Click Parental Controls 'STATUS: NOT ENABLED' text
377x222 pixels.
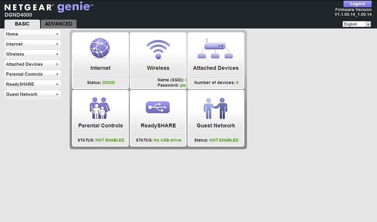pyautogui.click(x=101, y=140)
